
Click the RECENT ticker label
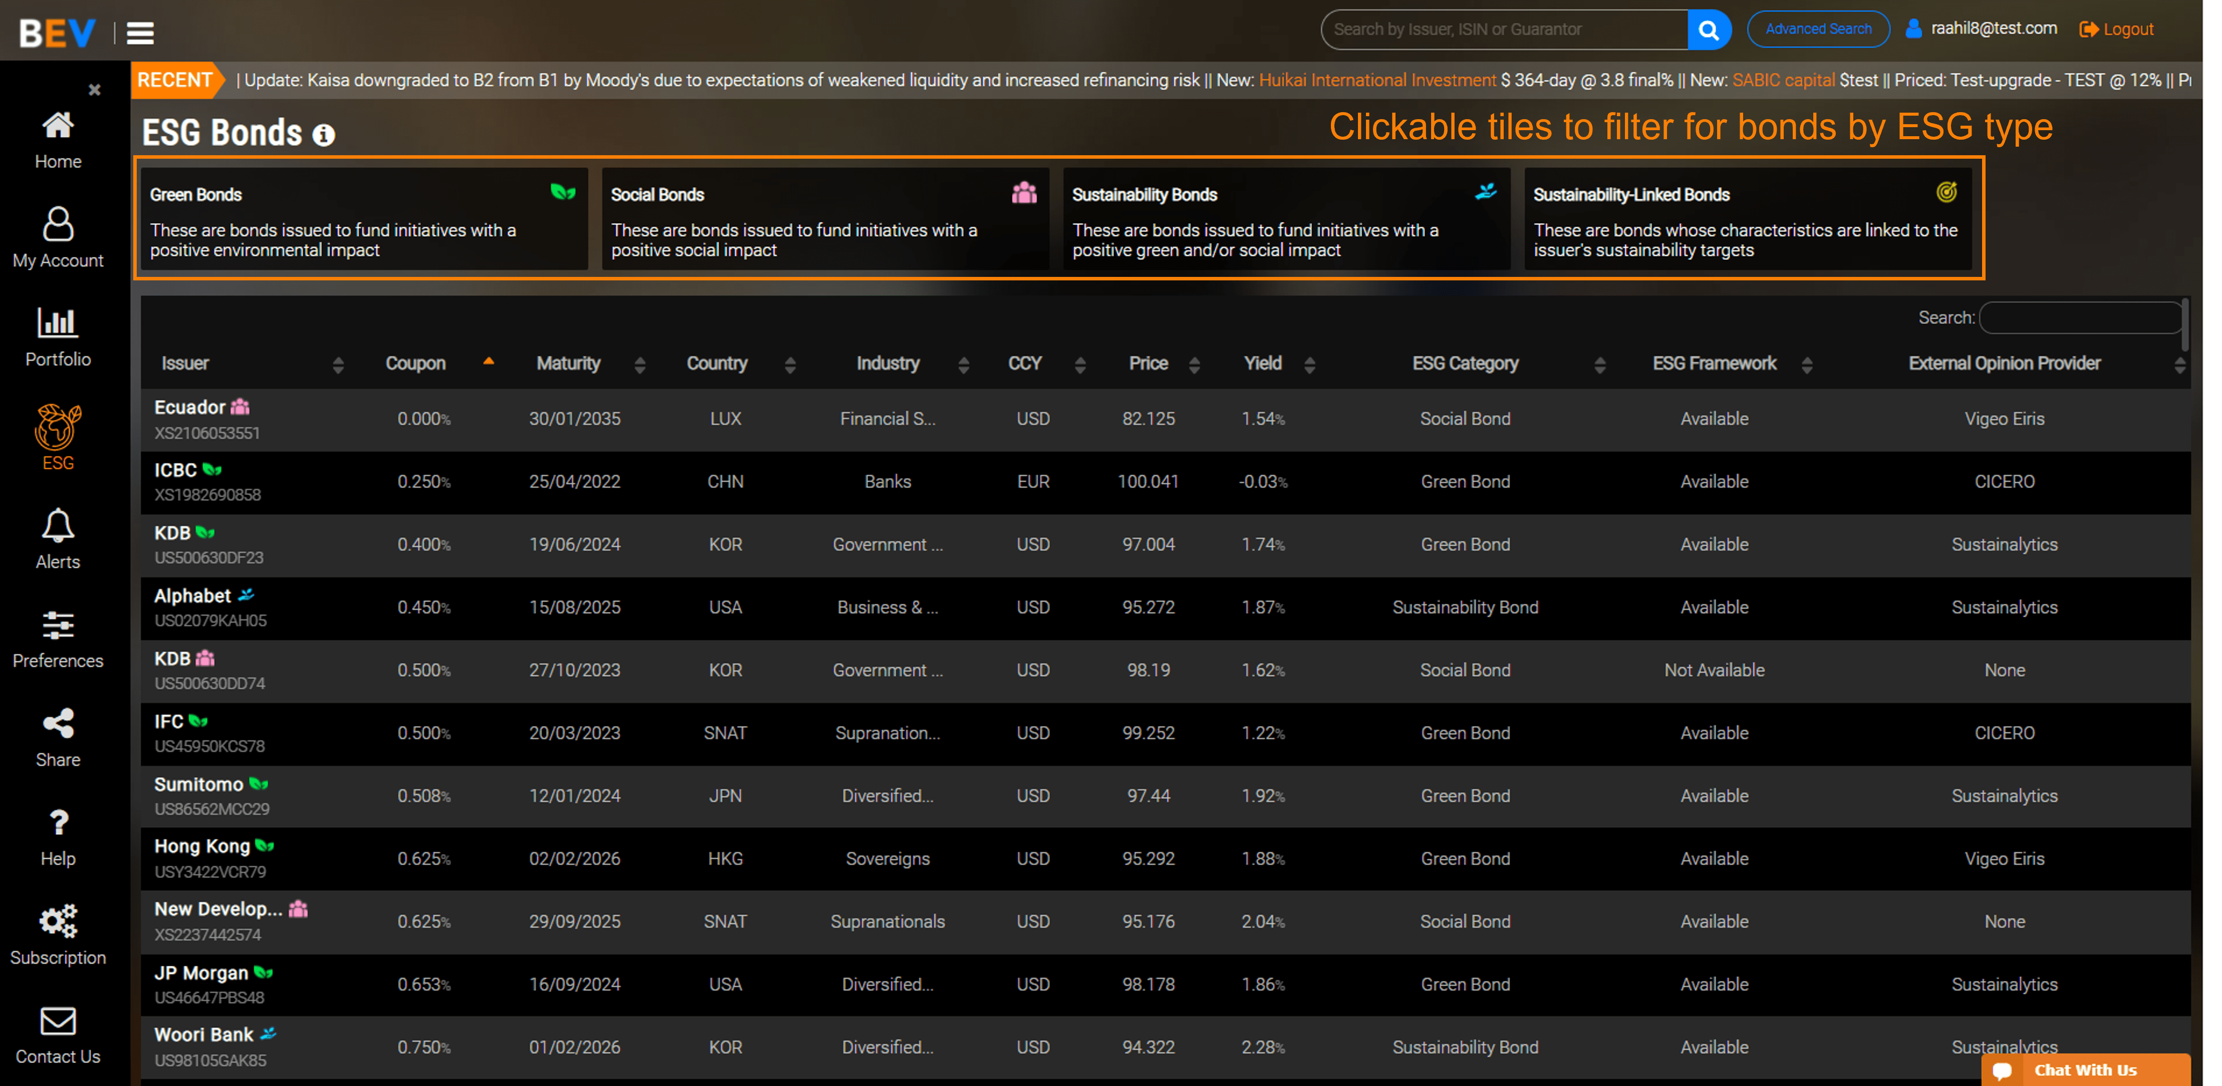click(175, 80)
